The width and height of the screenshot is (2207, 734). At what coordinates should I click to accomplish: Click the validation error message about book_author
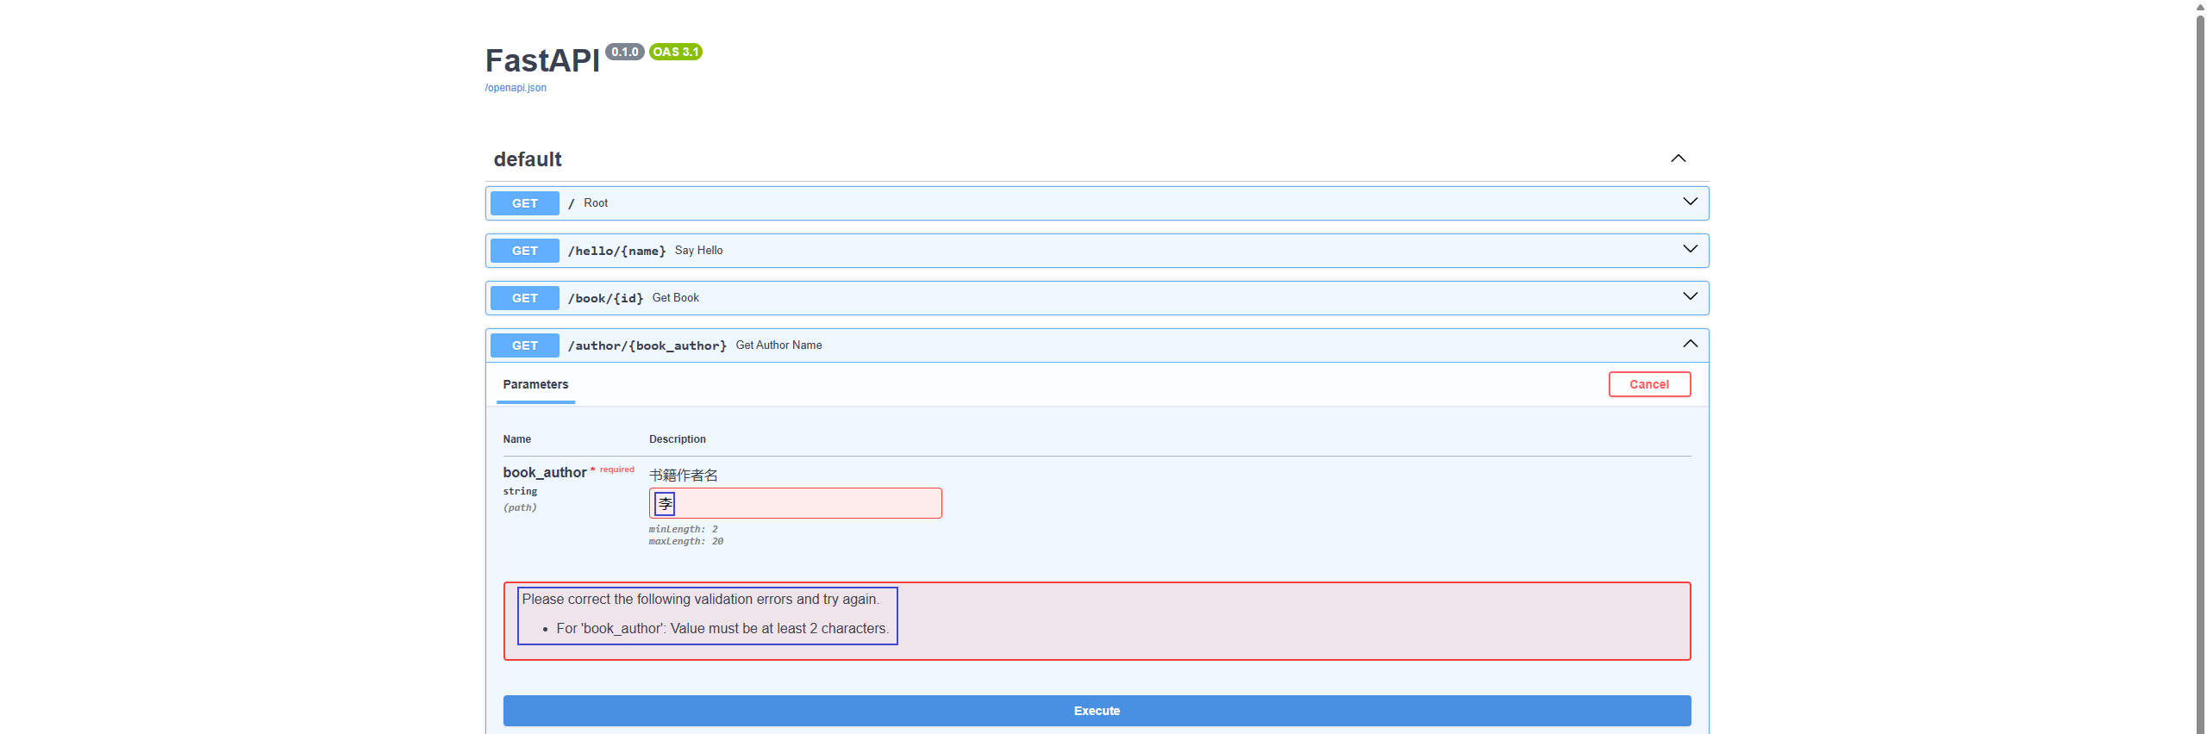click(x=722, y=629)
